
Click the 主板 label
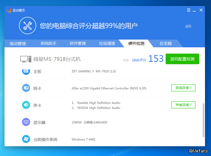pyautogui.click(x=37, y=72)
